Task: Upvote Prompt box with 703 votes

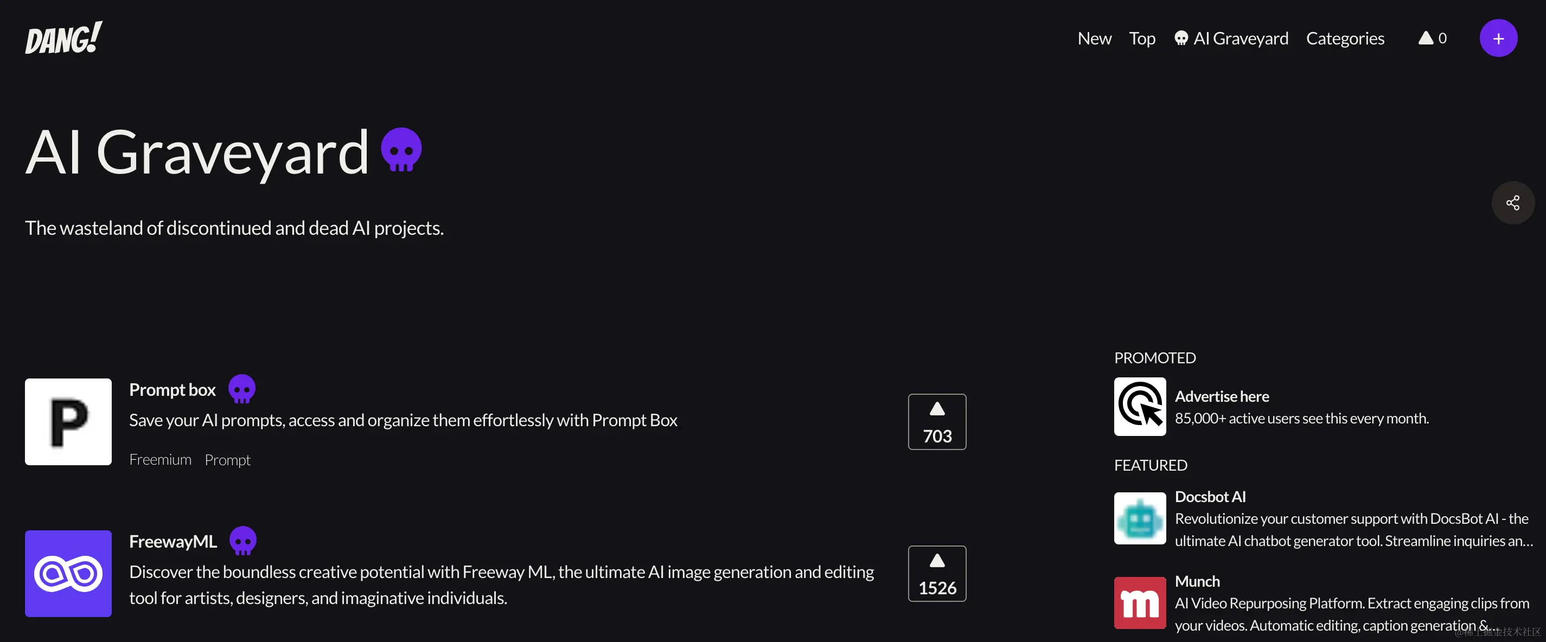Action: tap(937, 422)
